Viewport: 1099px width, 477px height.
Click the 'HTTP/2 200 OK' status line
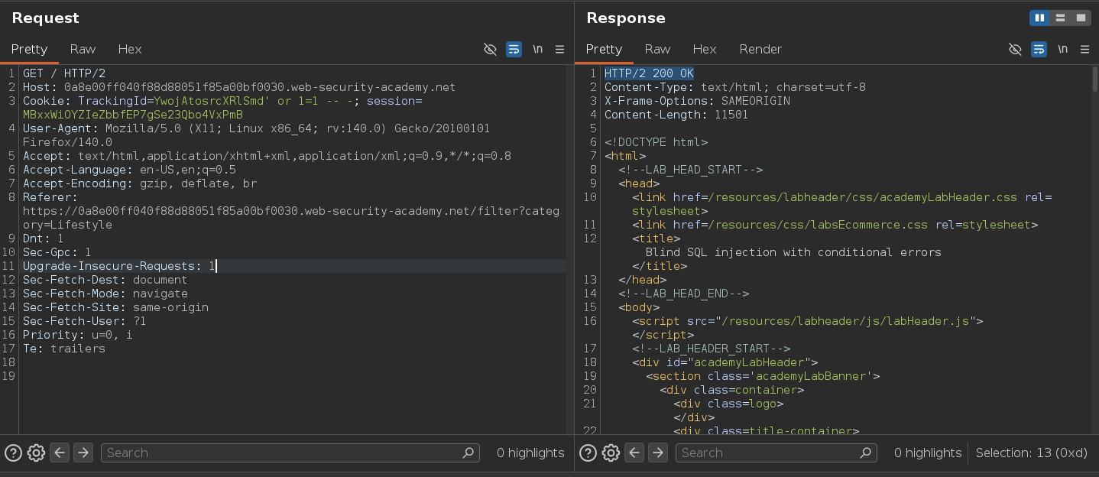pos(649,73)
